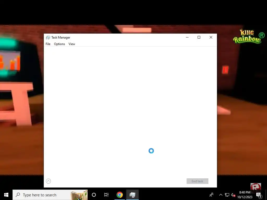Open the File menu in Task Manager
The image size is (267, 200).
point(48,44)
